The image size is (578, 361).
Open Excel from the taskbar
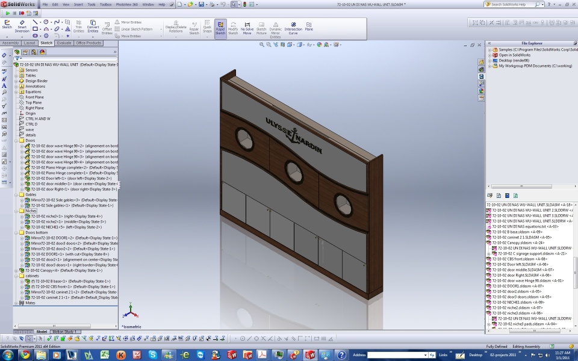pos(105,355)
